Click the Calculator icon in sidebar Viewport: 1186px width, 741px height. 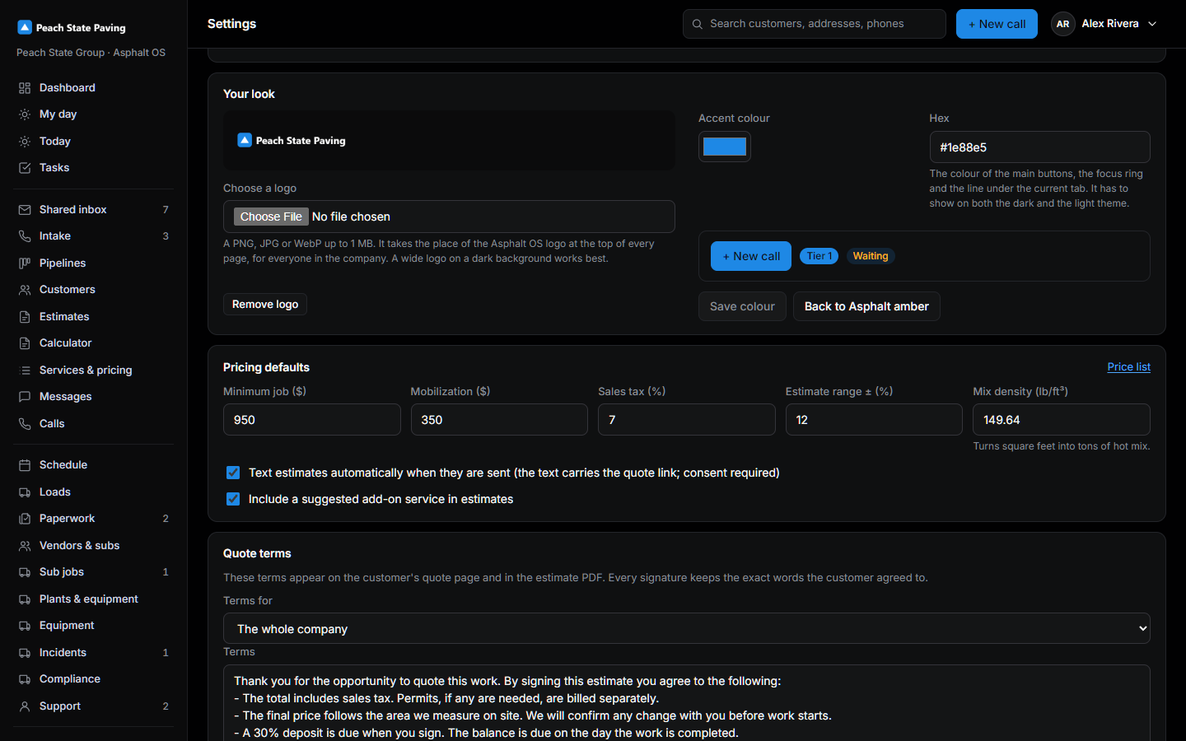[x=25, y=343]
